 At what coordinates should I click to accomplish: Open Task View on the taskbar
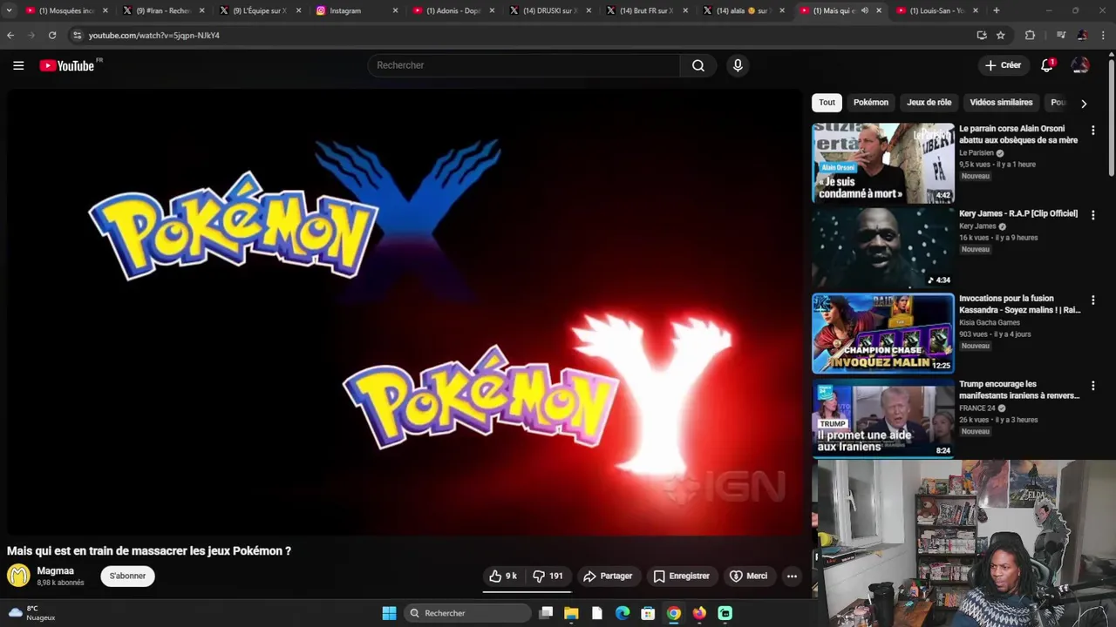[x=546, y=613]
